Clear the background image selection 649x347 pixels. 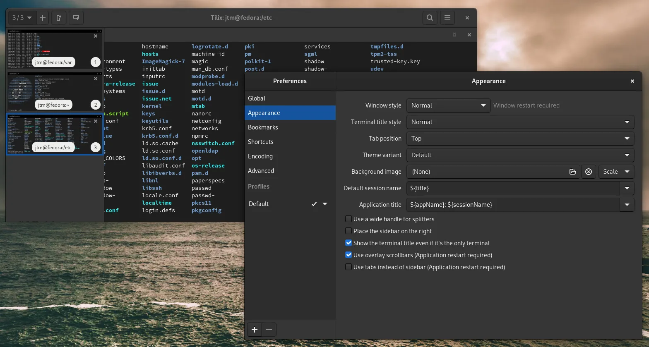588,172
